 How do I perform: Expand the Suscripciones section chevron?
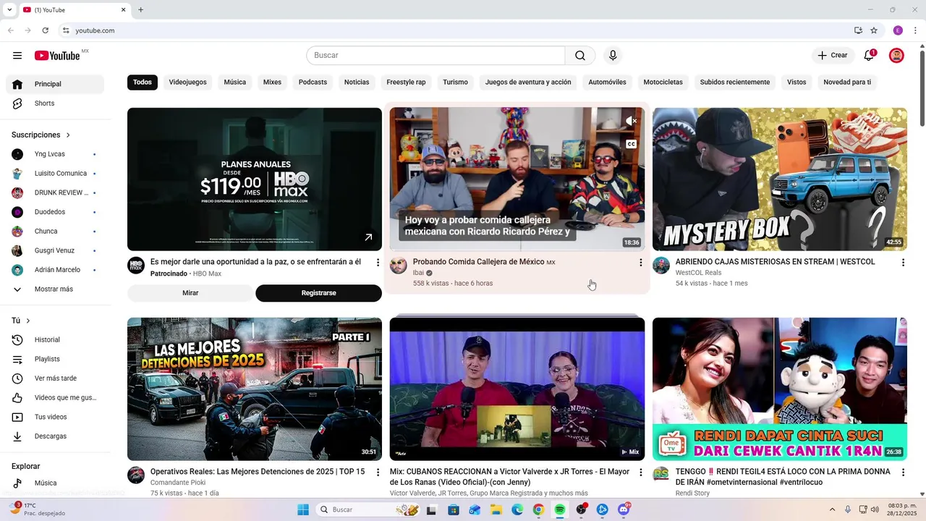tap(69, 135)
